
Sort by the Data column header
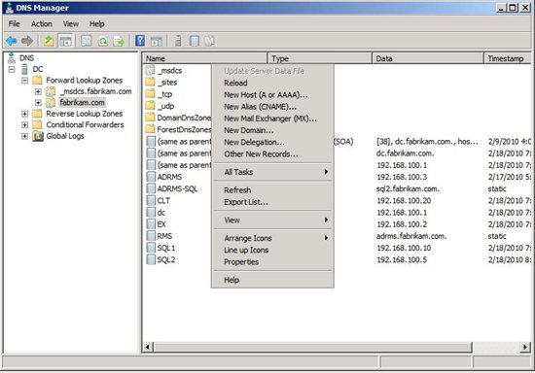(428, 58)
